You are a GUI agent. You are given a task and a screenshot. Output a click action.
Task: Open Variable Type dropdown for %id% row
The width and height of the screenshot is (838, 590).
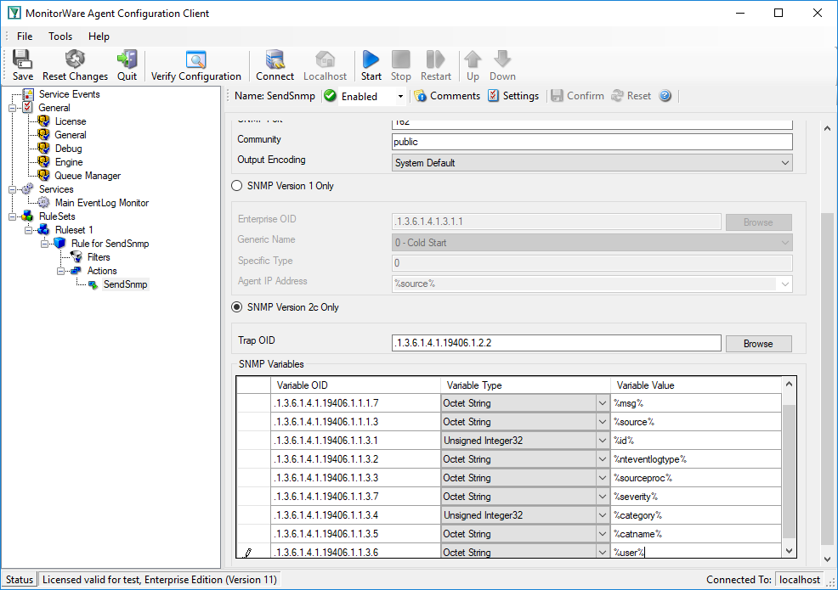pyautogui.click(x=603, y=441)
